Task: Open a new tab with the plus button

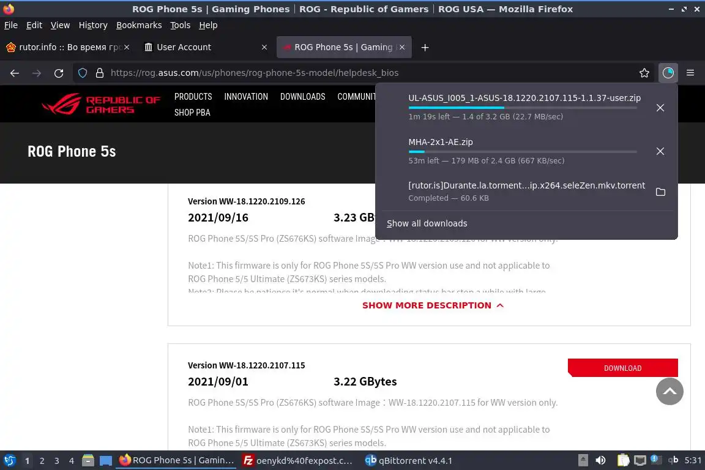Action: (425, 47)
